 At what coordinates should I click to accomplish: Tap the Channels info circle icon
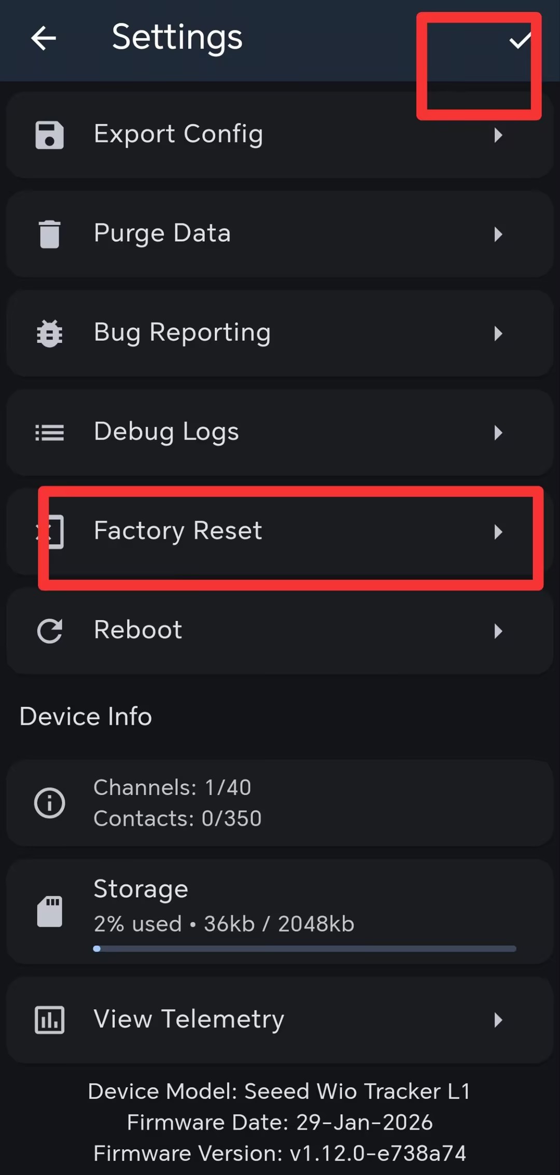click(x=50, y=803)
